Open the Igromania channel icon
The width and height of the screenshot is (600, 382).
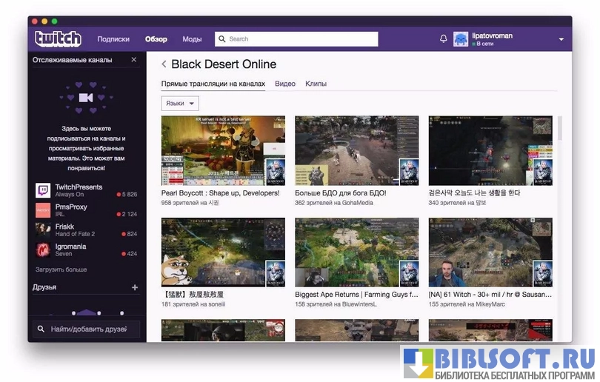(43, 249)
